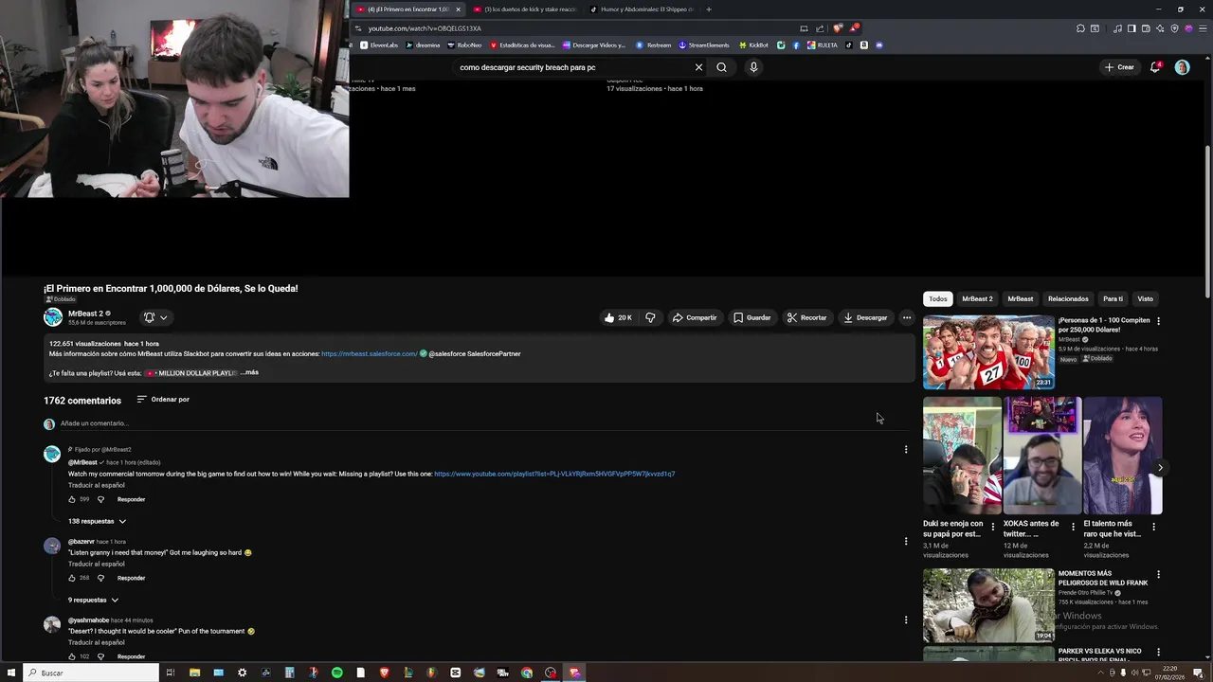Click 'Traducir al español' under @bazervr comment
This screenshot has height=682, width=1213.
click(x=97, y=564)
